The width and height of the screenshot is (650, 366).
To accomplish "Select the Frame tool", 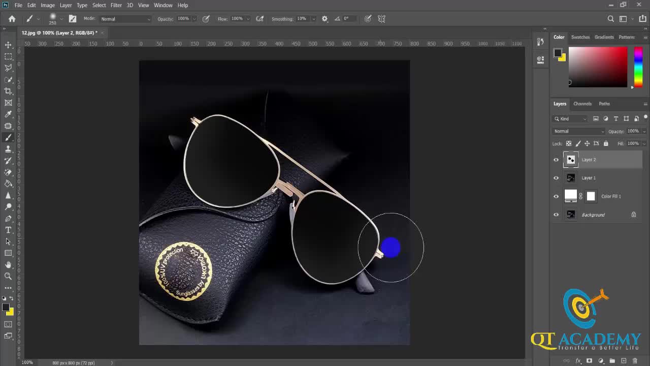I will point(8,103).
